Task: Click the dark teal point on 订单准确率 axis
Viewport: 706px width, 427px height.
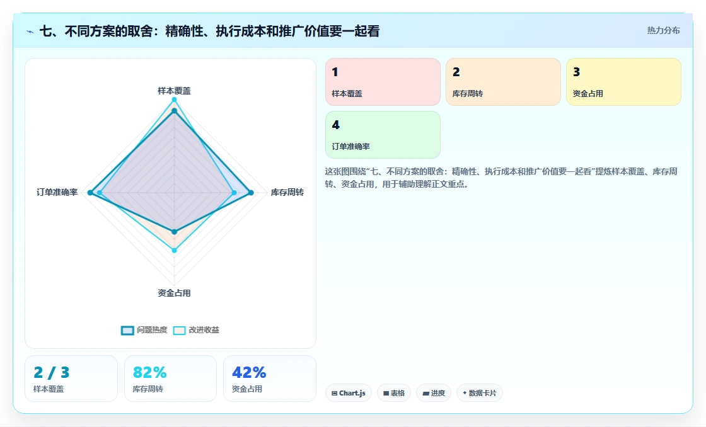Action: [90, 193]
